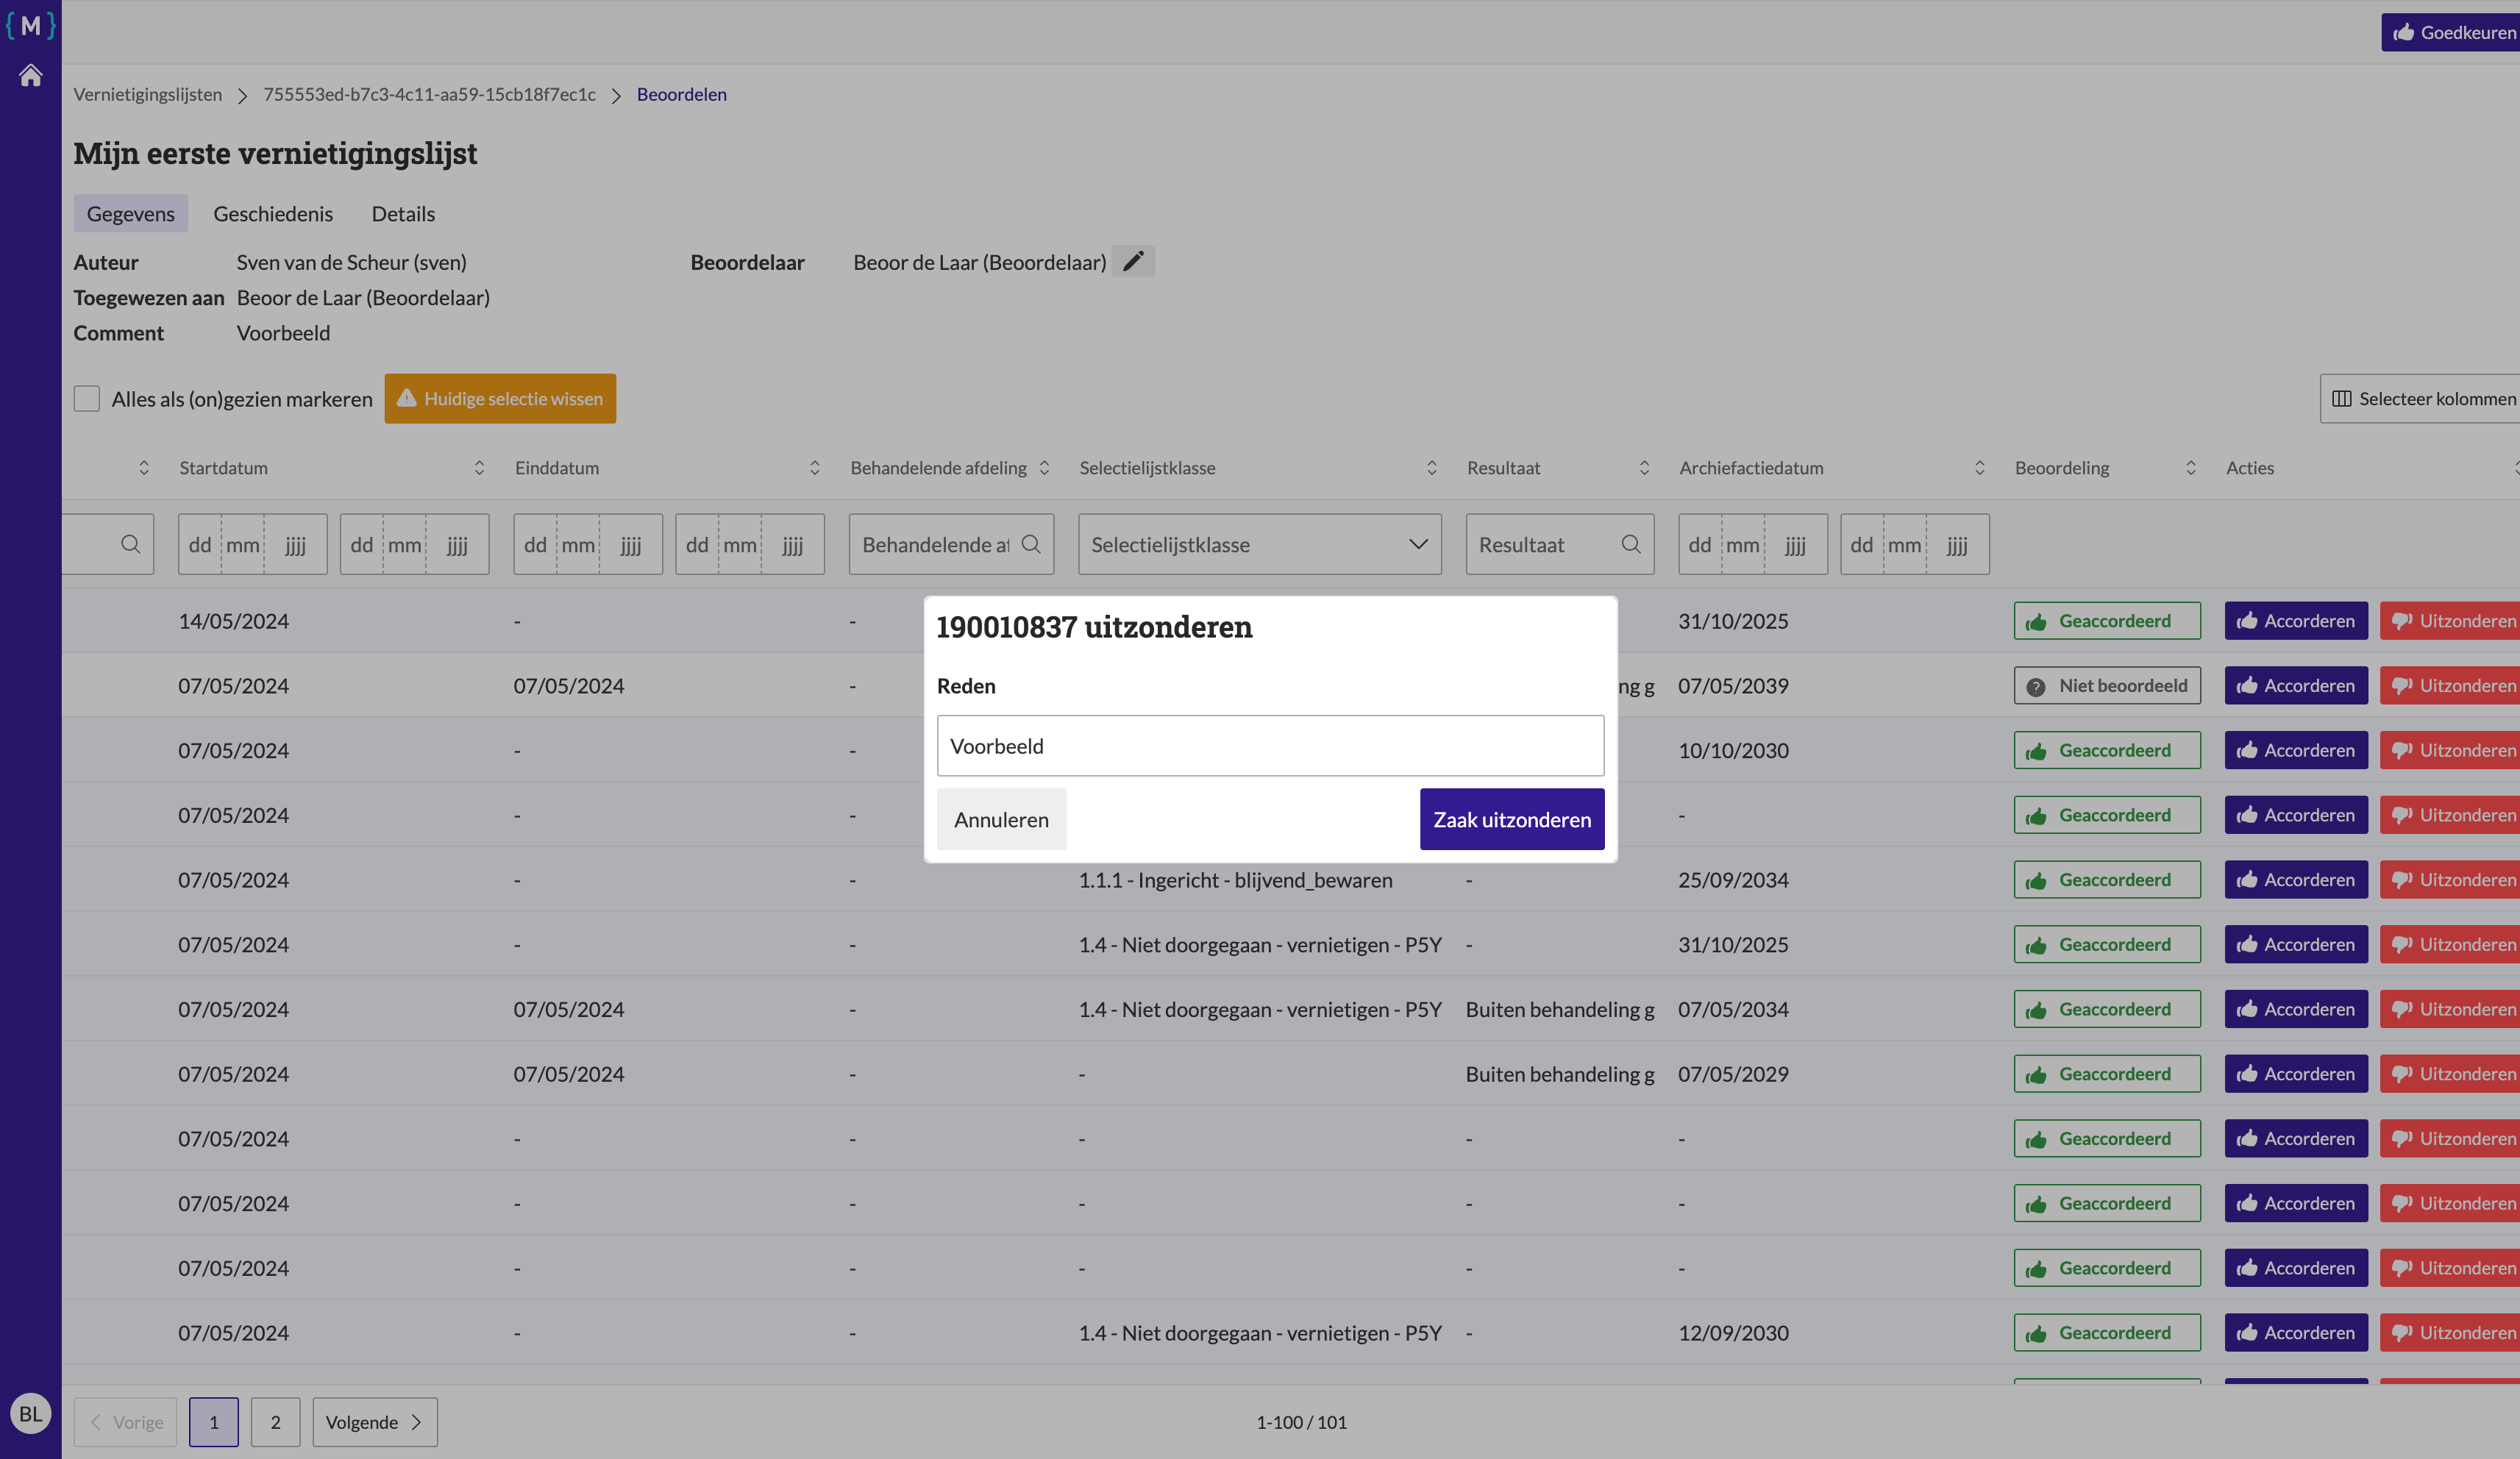Click the M logo in the sidebar
Image resolution: width=2520 pixels, height=1459 pixels.
31,25
